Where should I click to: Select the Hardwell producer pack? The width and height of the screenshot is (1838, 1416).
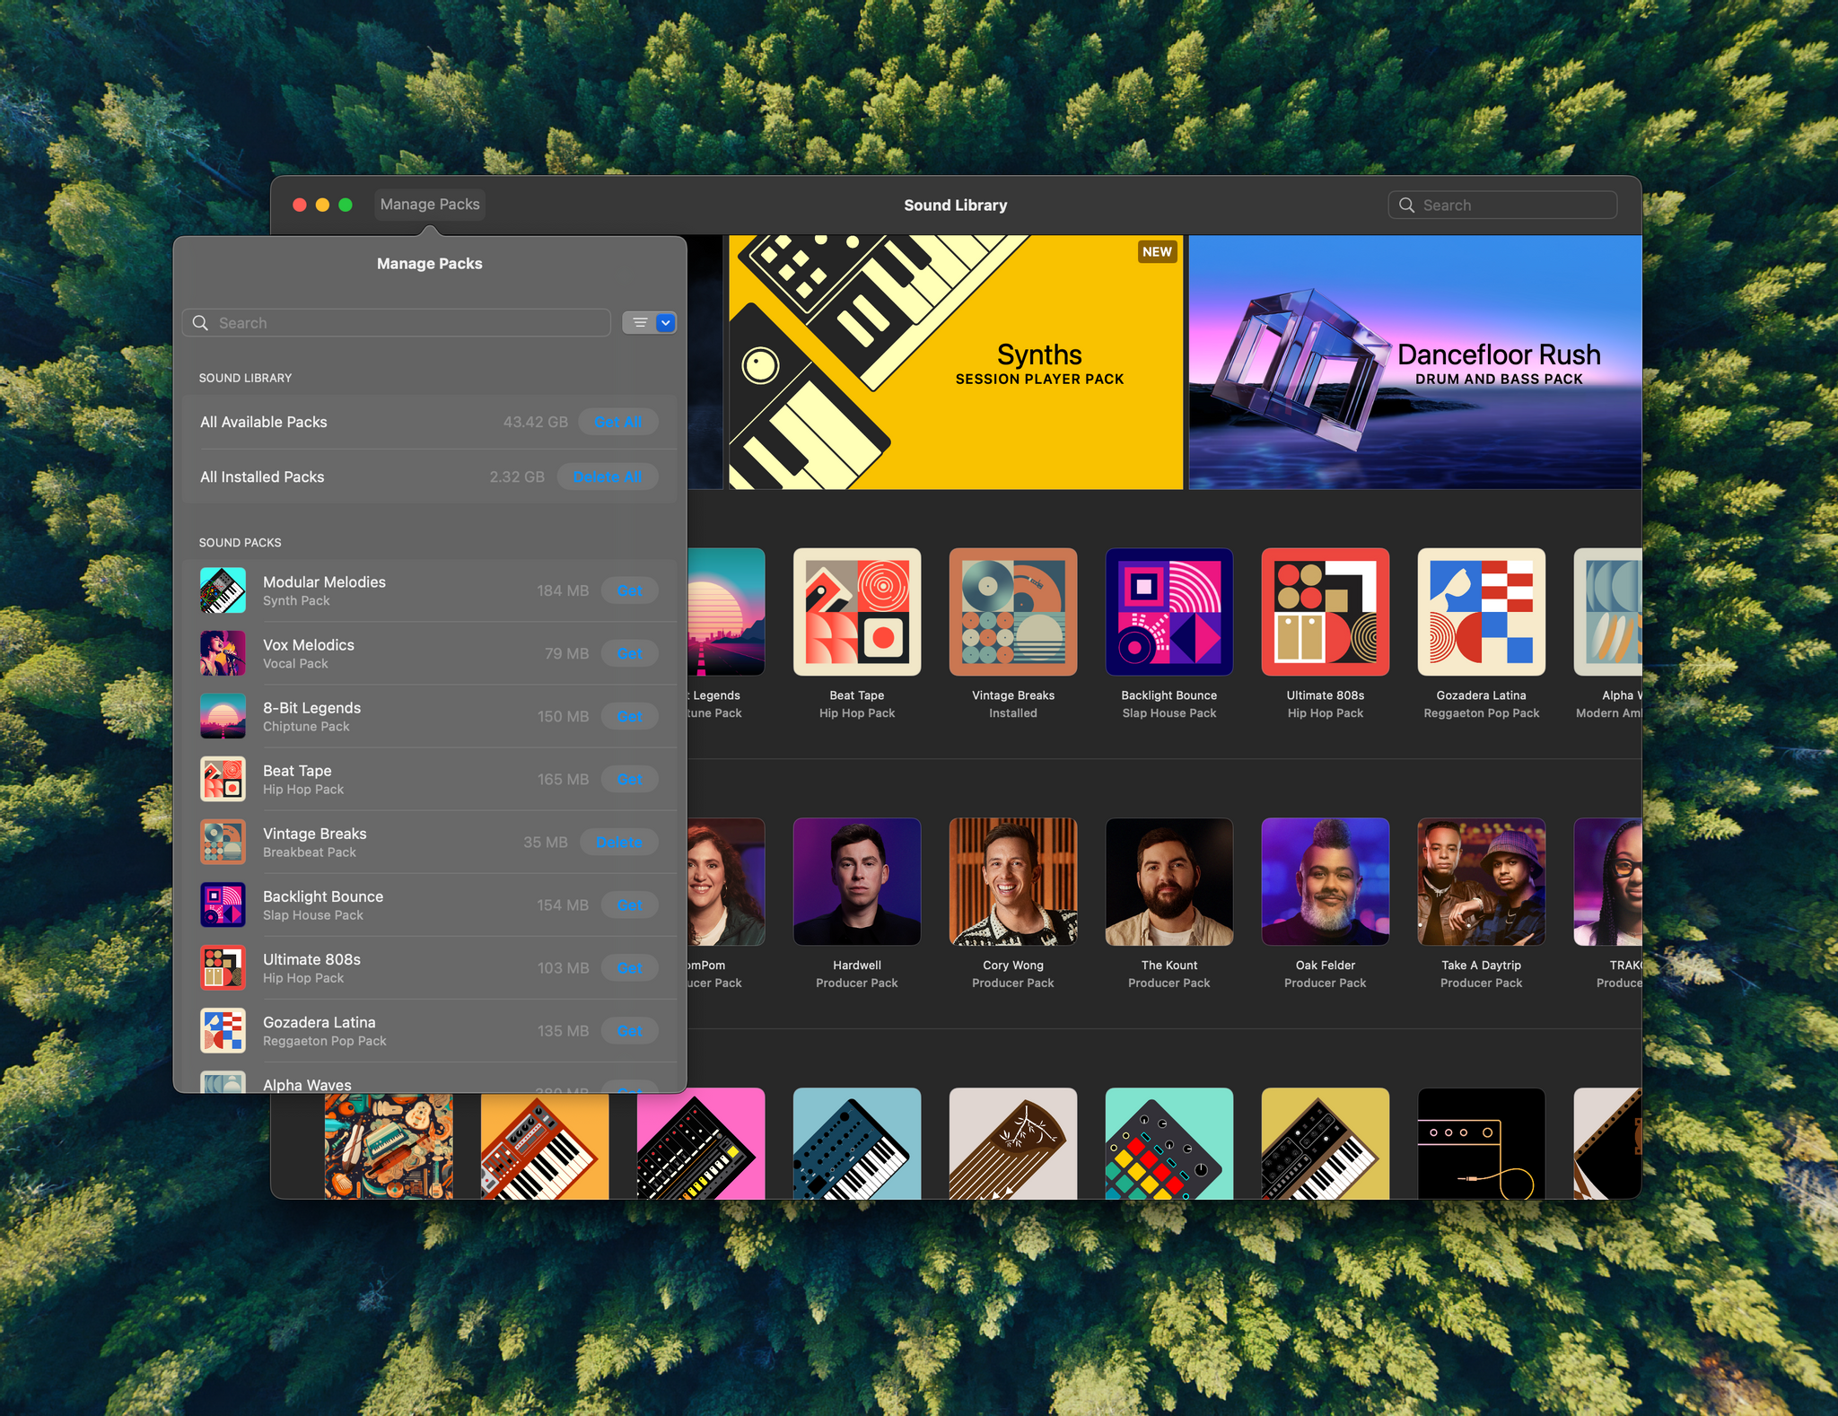click(x=856, y=881)
